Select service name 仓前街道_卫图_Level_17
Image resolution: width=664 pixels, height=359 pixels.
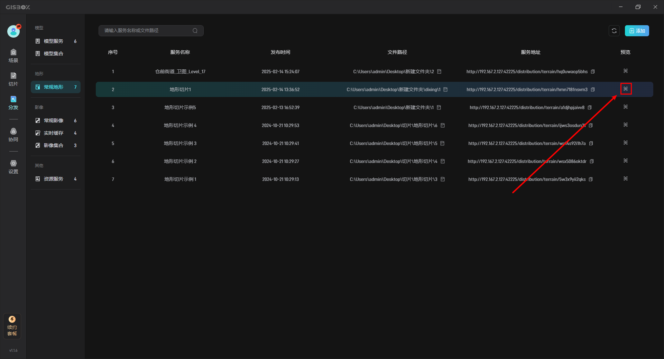click(180, 71)
